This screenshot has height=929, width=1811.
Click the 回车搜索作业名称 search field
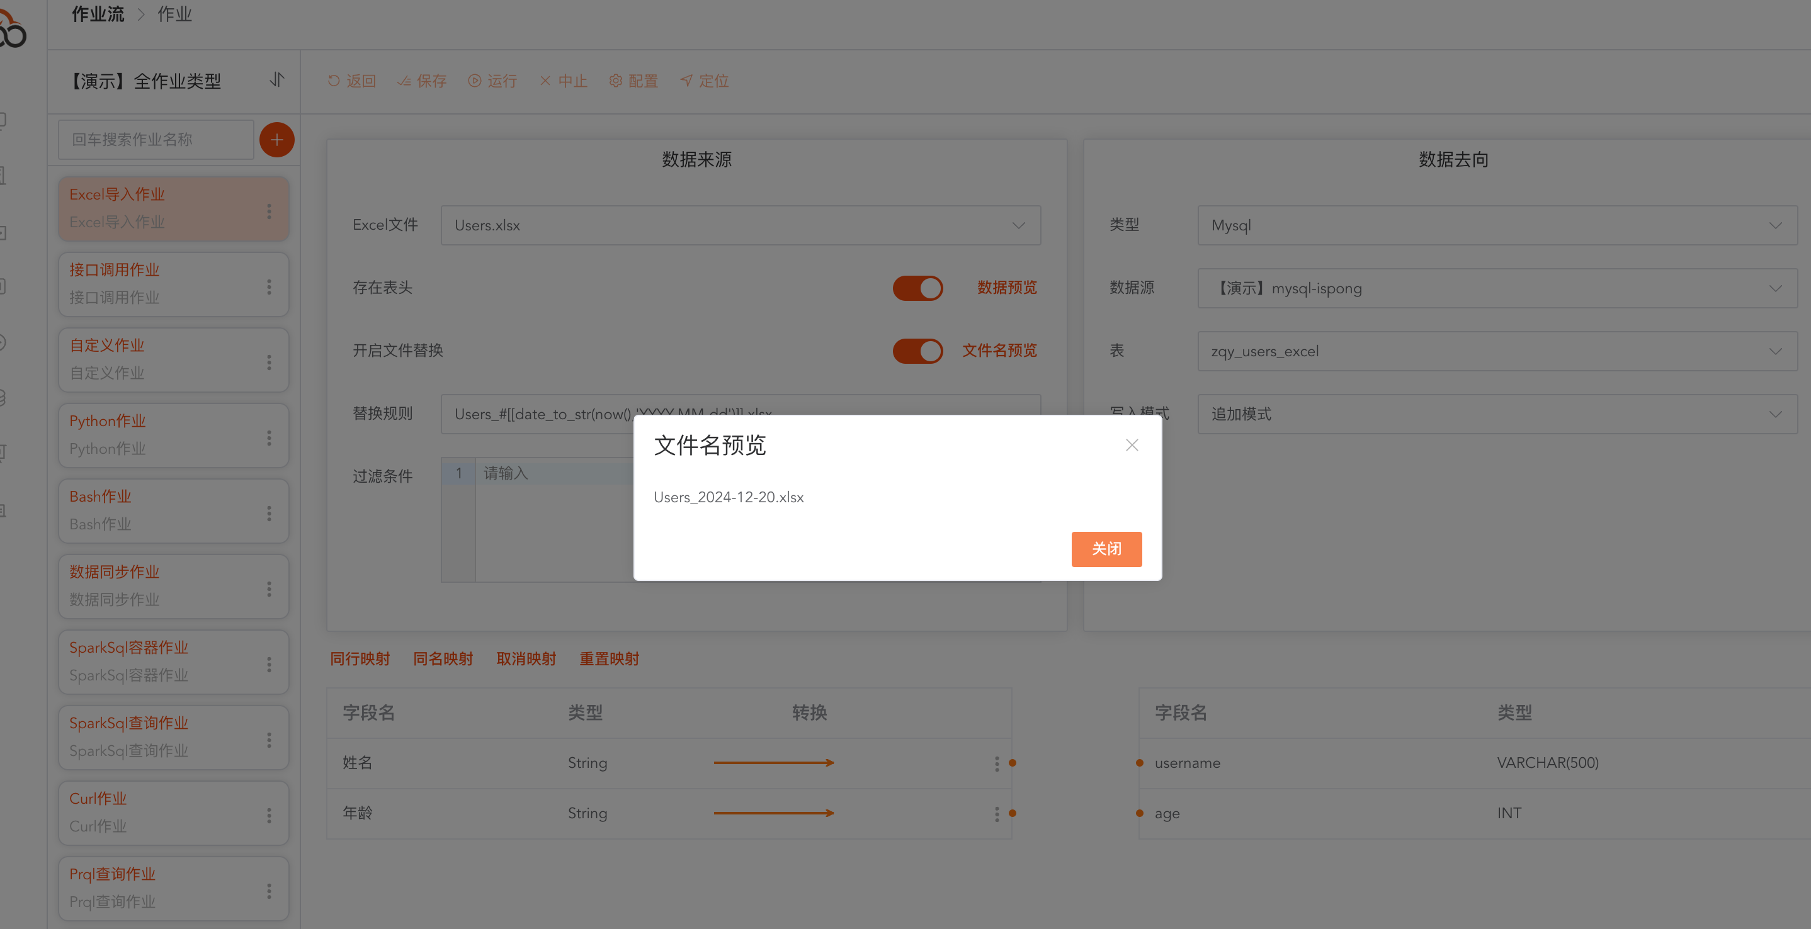click(156, 140)
